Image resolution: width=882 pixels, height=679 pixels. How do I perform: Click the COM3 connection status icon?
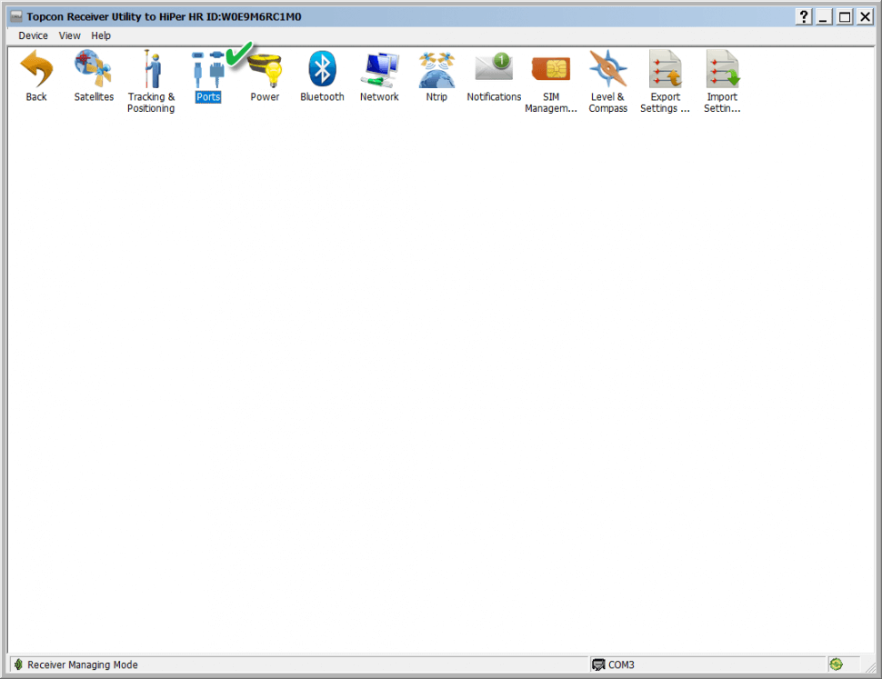click(x=598, y=664)
